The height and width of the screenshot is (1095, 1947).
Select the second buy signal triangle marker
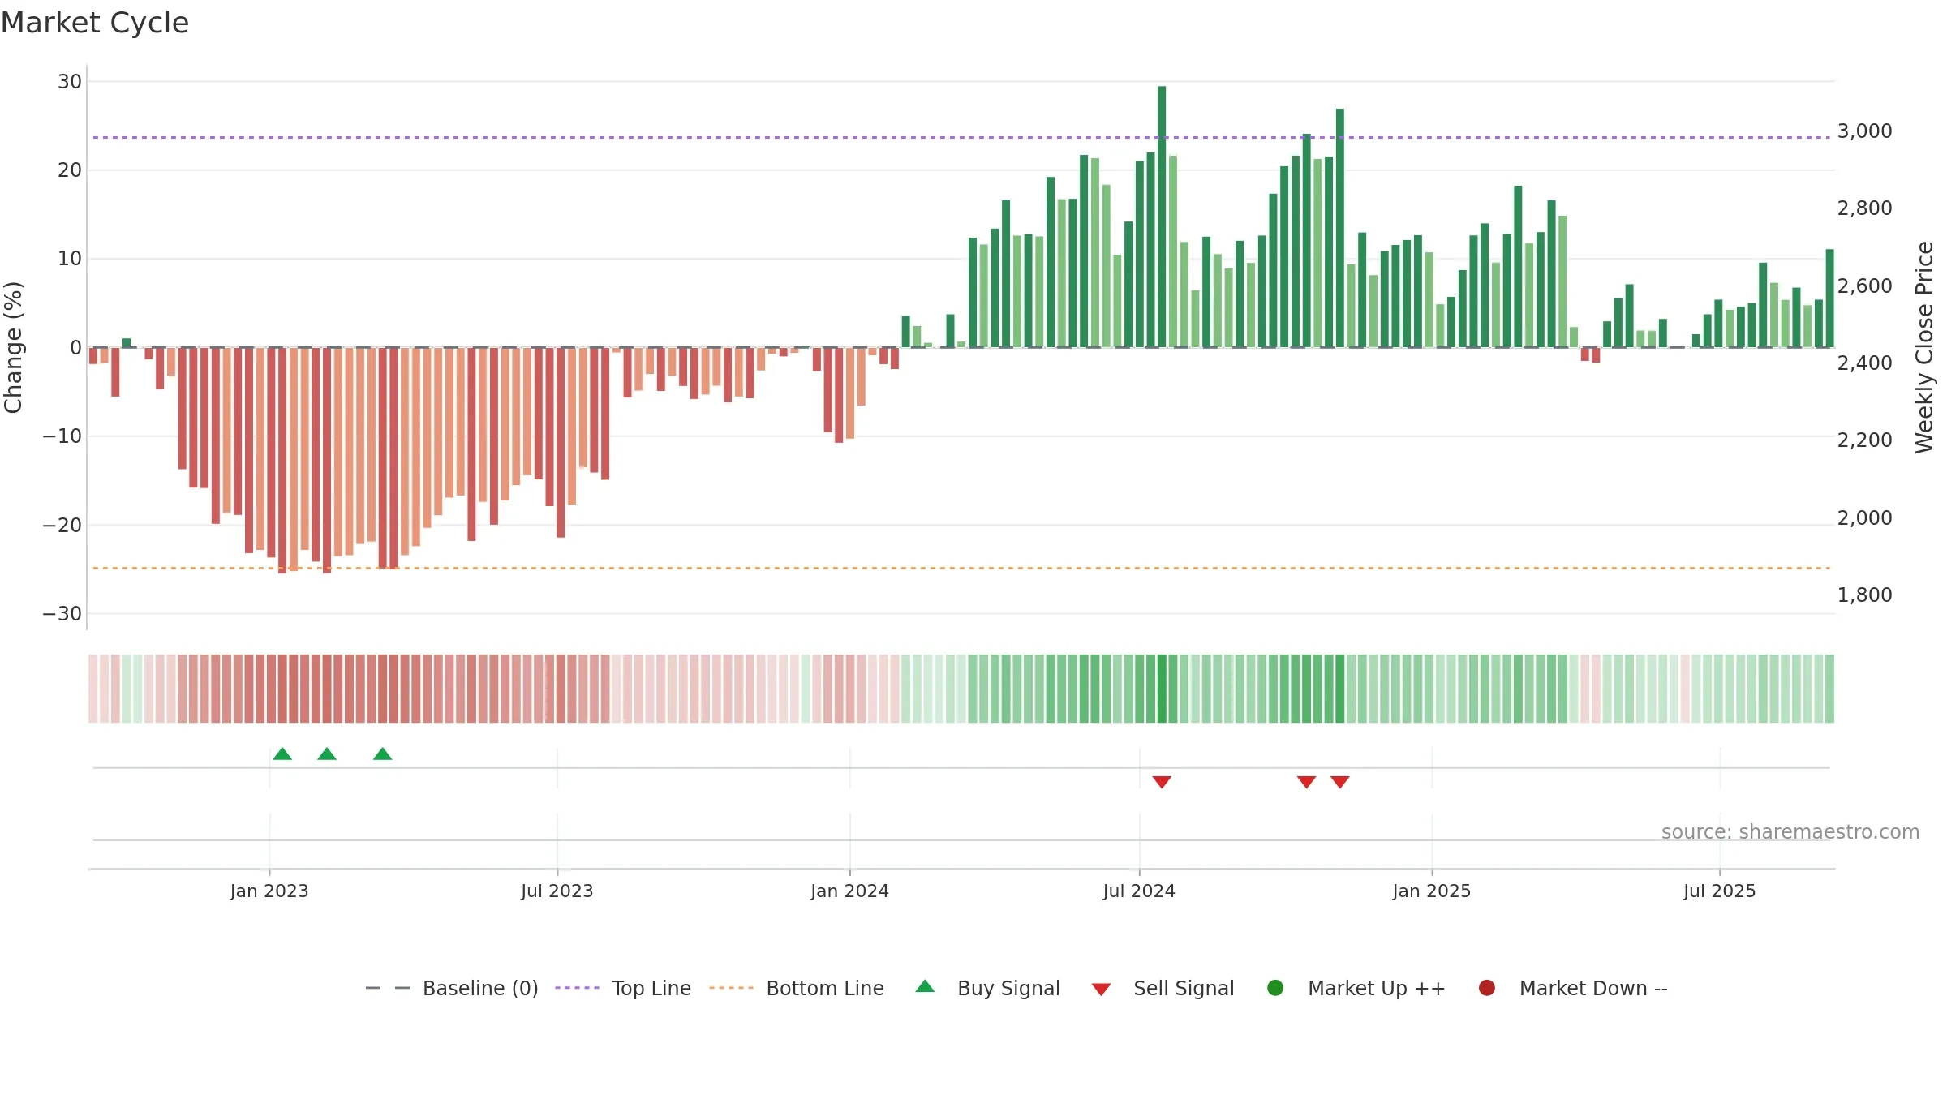(x=327, y=754)
